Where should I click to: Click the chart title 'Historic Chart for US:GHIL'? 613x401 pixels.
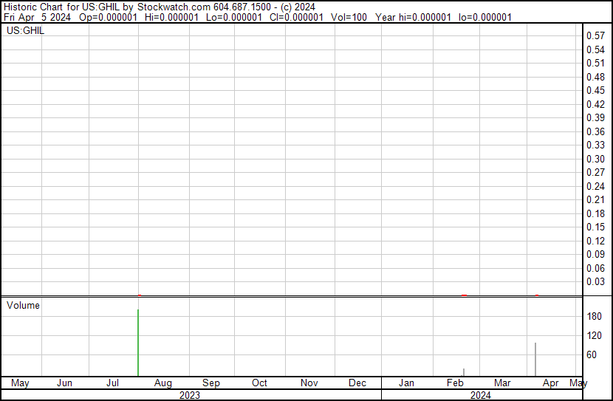[61, 7]
